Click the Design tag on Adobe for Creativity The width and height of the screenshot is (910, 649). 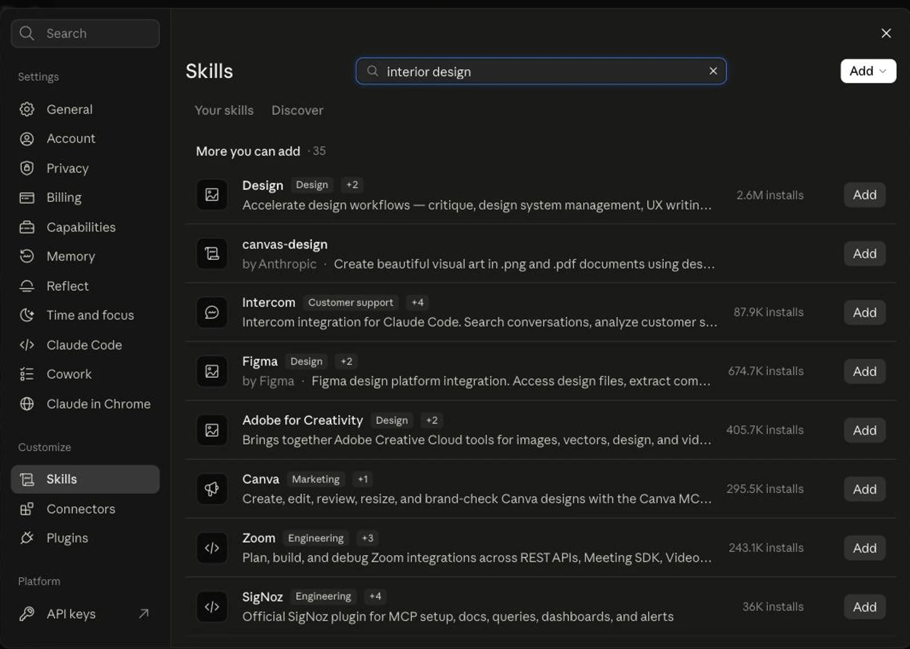[x=391, y=420]
